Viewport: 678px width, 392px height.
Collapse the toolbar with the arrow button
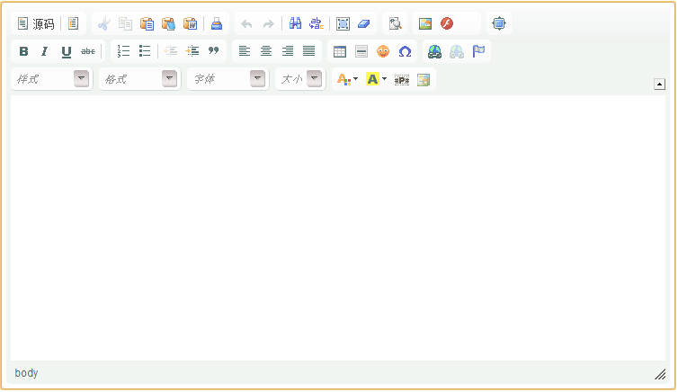[x=659, y=85]
